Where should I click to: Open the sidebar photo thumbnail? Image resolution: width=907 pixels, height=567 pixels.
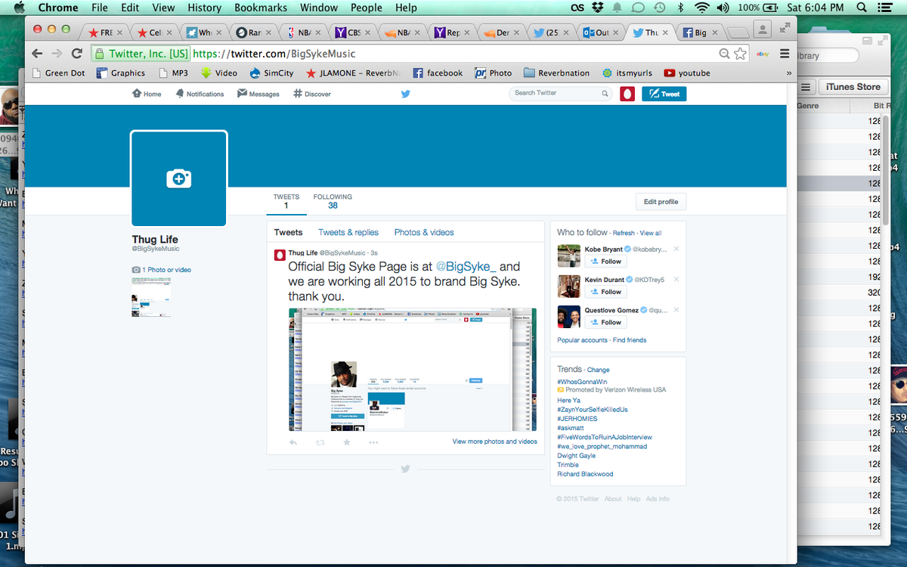(x=151, y=297)
